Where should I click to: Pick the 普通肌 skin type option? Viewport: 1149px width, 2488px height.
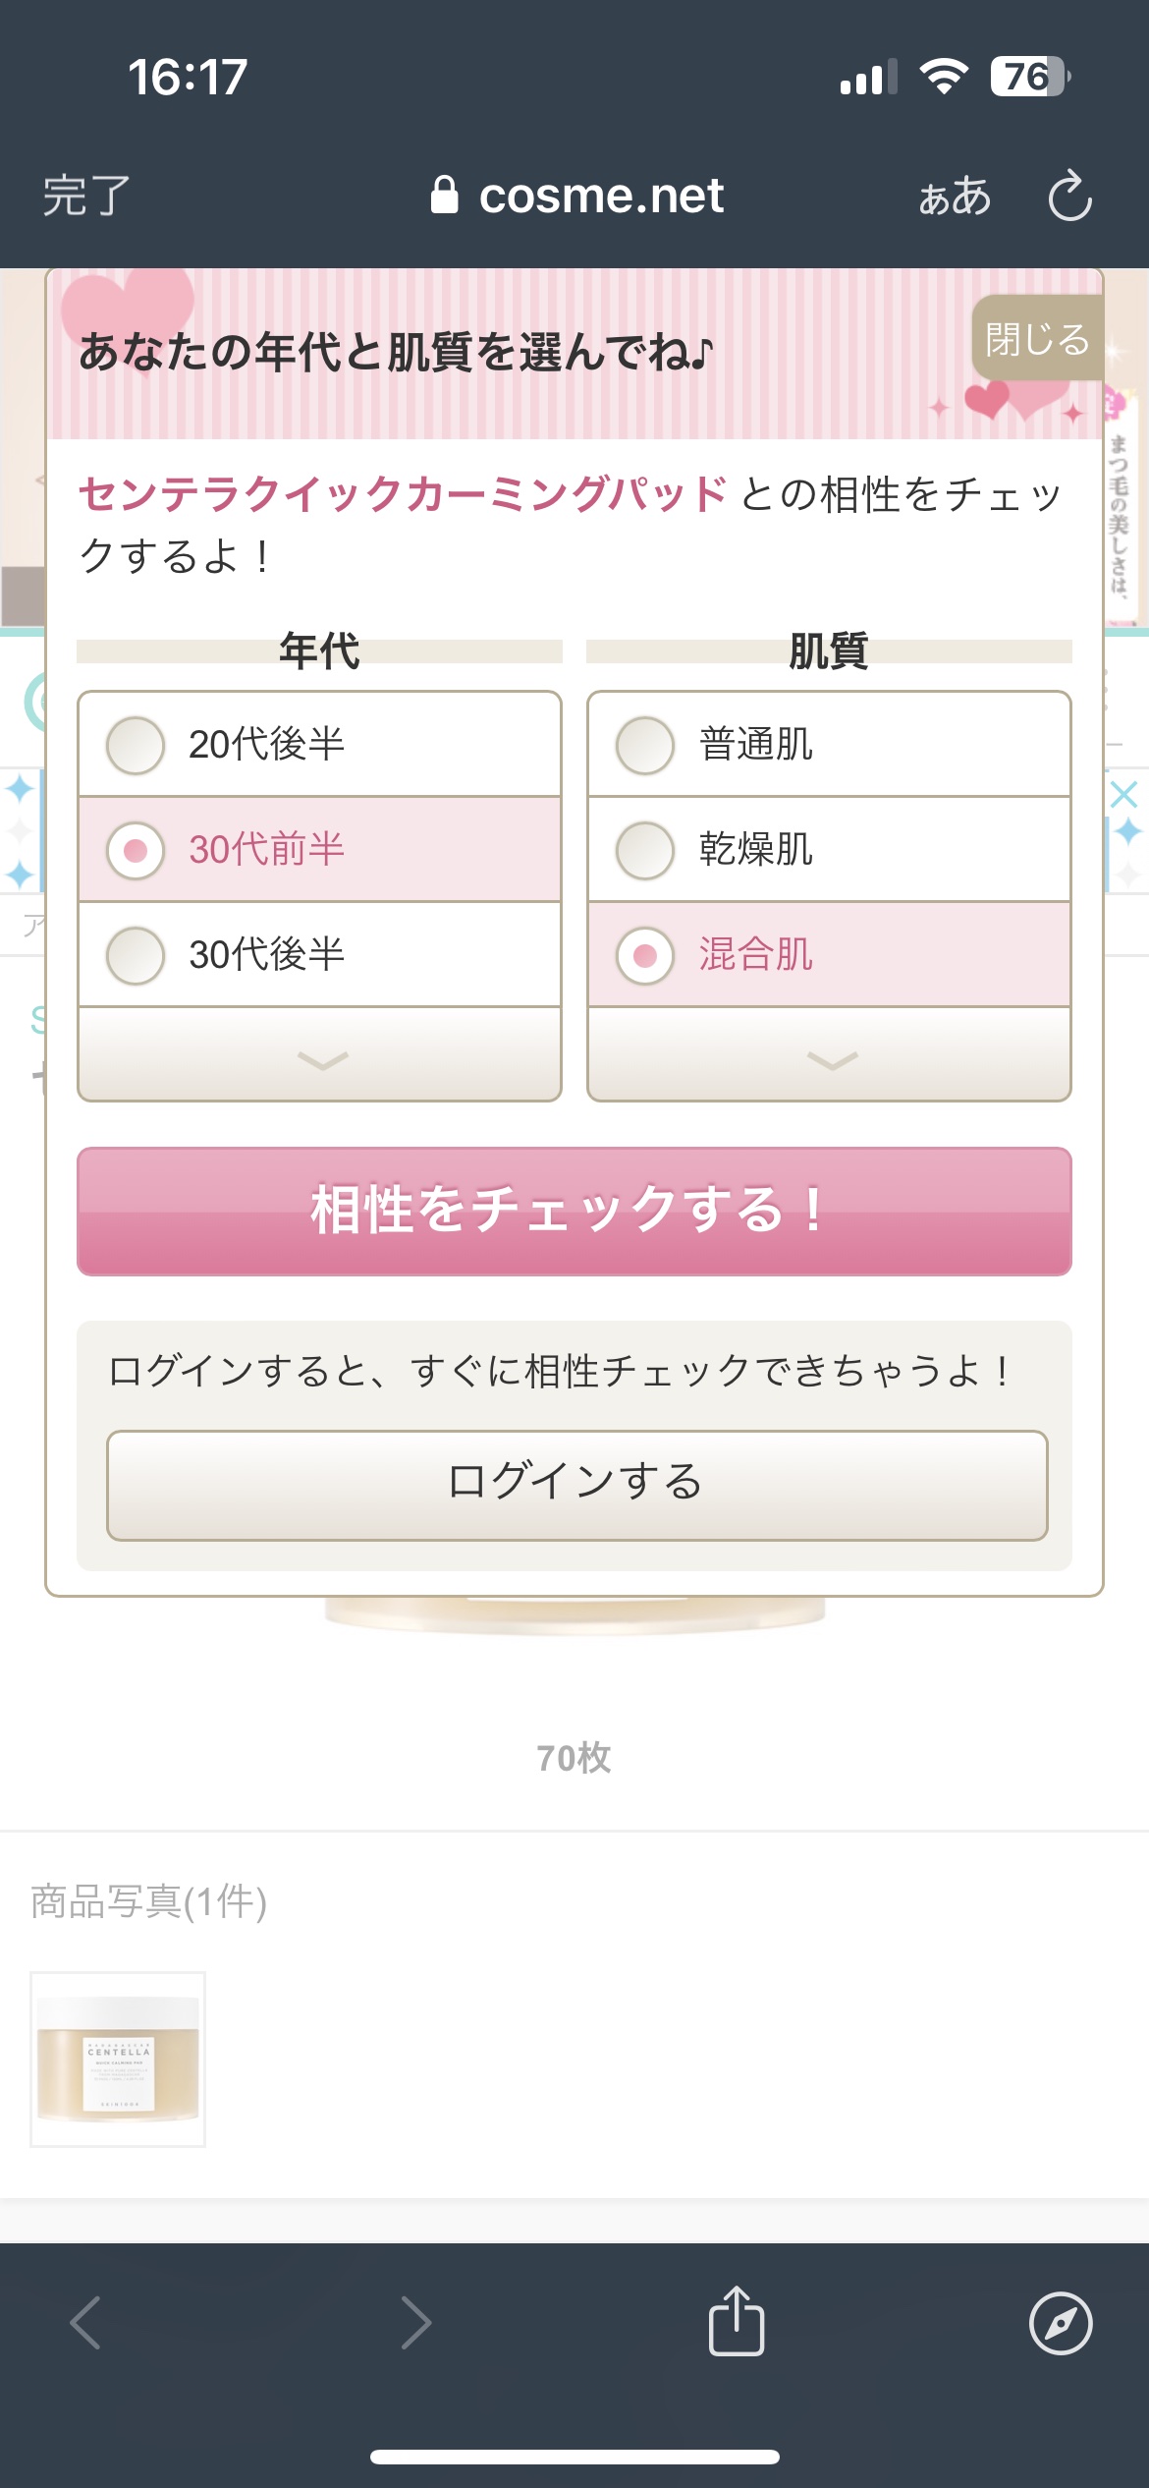coord(829,745)
